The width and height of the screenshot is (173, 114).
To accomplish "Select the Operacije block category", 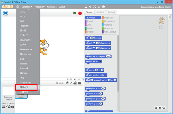I will [110, 28].
